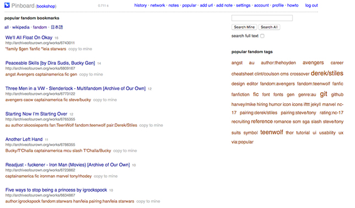Click add url in navigation
Screen dimensions: 355x208
[206, 5]
